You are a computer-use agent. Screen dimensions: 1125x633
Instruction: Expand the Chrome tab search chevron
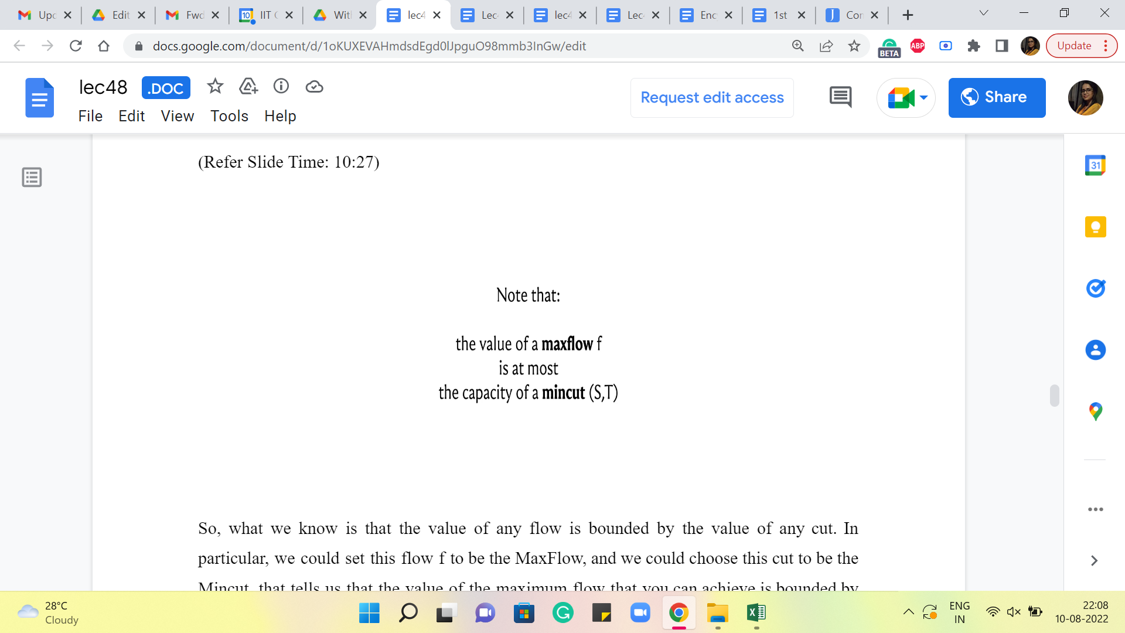(984, 13)
